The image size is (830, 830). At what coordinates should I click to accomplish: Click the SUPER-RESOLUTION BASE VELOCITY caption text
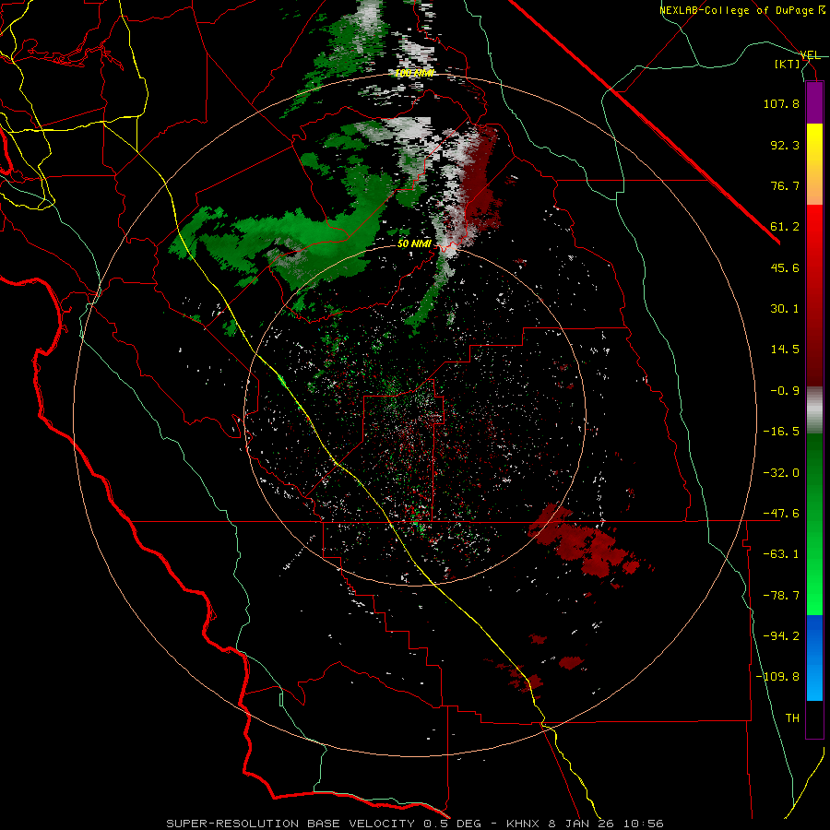290,824
